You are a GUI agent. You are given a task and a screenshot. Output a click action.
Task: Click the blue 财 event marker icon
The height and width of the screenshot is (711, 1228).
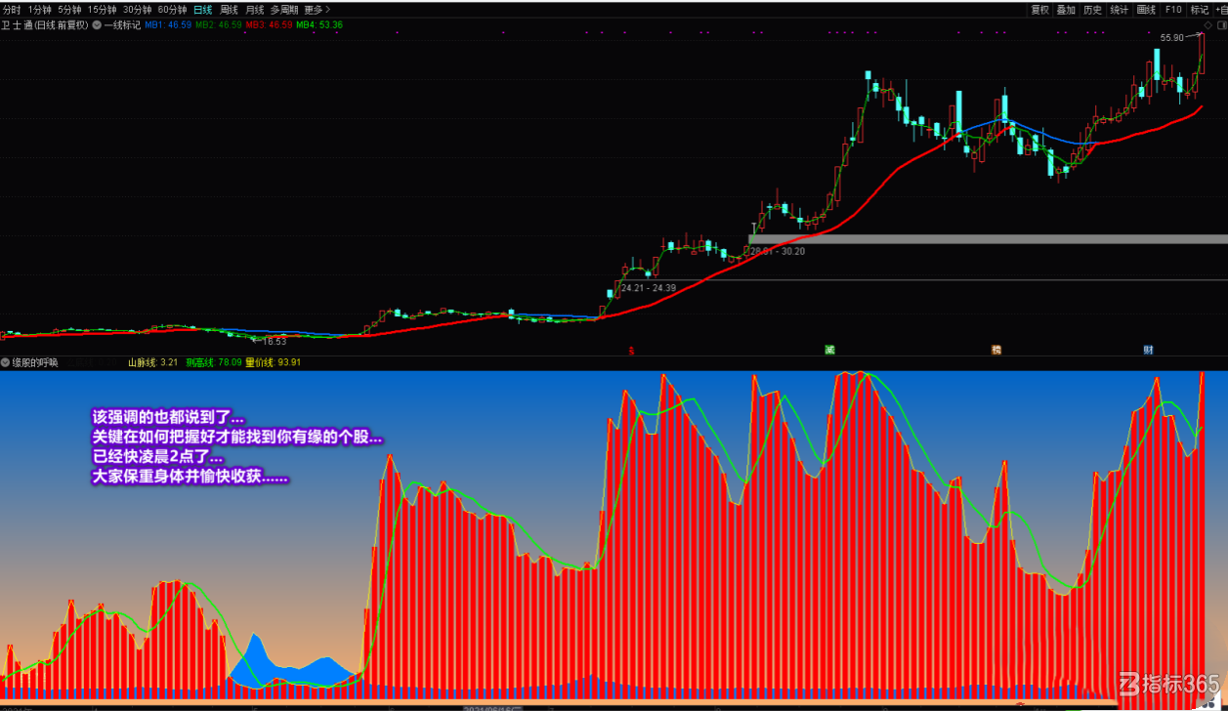tap(1149, 350)
